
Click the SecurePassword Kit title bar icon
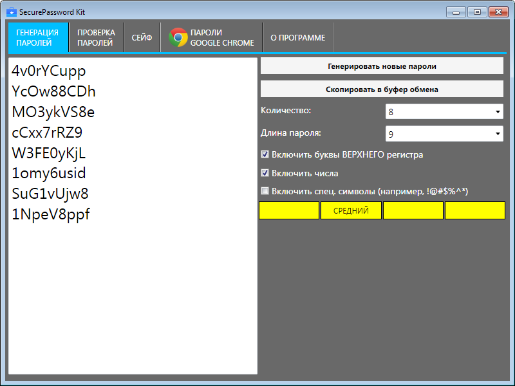click(11, 12)
